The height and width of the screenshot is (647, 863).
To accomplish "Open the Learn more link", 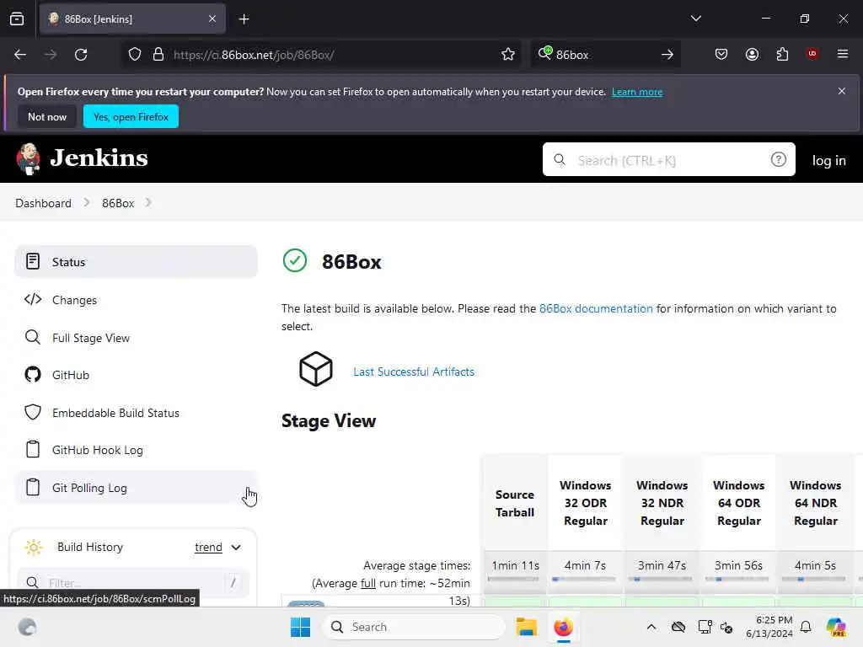I will [637, 92].
